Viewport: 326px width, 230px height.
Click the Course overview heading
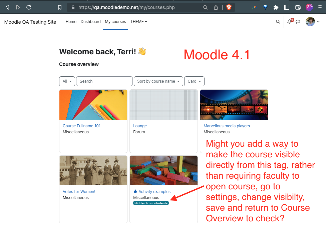pos(79,64)
